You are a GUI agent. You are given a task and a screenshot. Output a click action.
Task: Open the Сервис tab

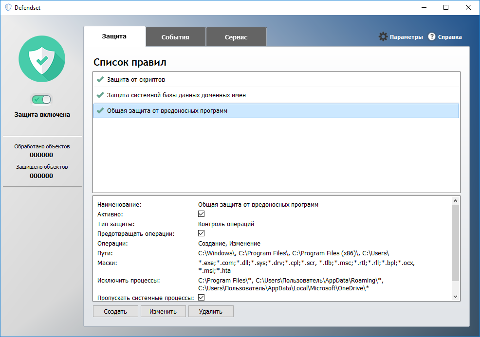[x=236, y=37]
